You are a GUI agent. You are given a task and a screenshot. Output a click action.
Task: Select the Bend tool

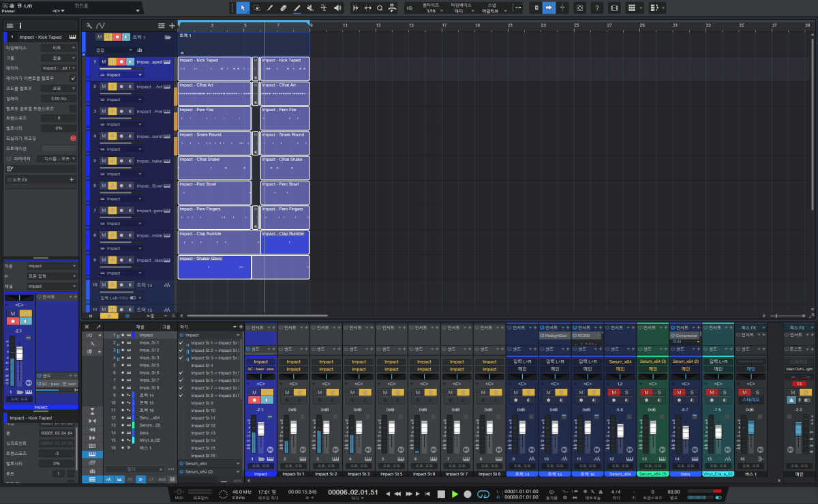click(324, 8)
